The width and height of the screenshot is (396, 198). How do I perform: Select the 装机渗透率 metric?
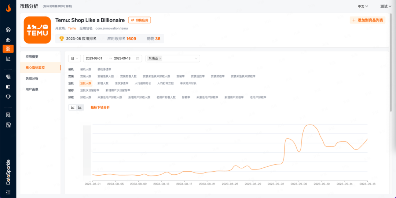click(104, 69)
